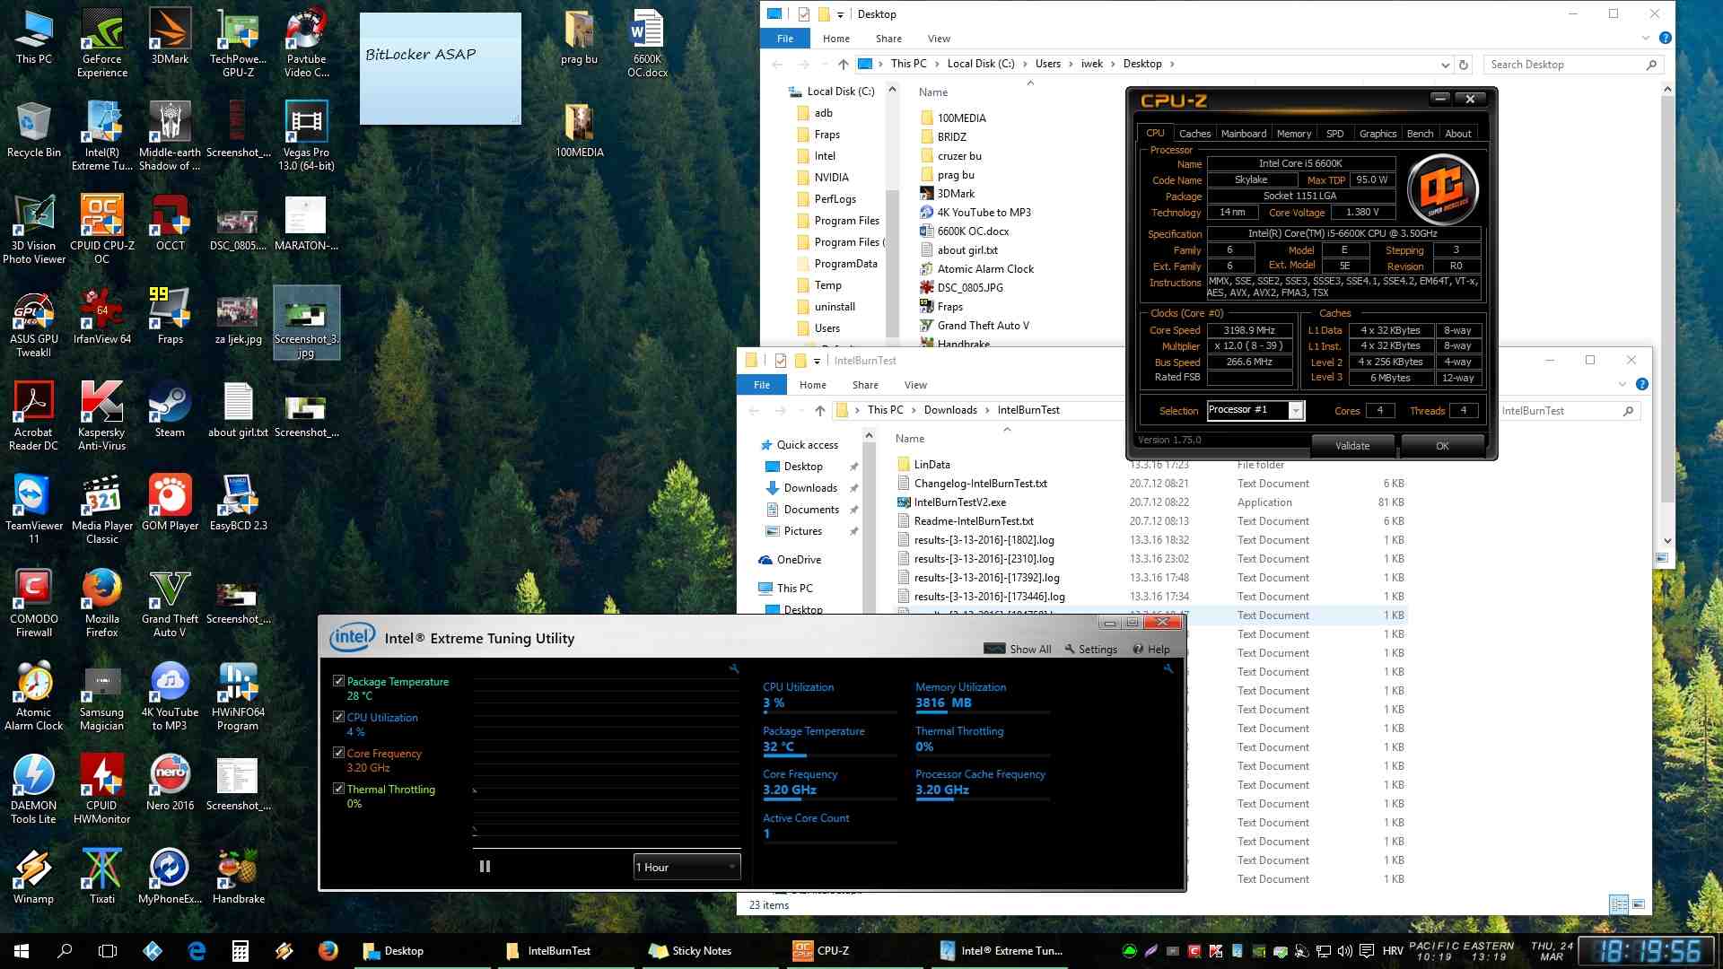Uncheck the Package Temperature checkbox
The width and height of the screenshot is (1723, 969).
coord(338,681)
